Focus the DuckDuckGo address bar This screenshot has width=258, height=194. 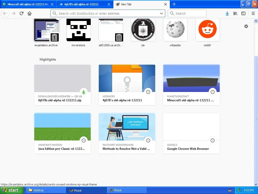(x=108, y=13)
